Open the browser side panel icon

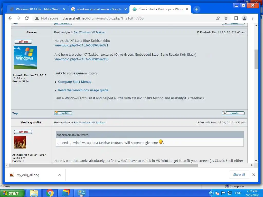pyautogui.click(x=236, y=18)
